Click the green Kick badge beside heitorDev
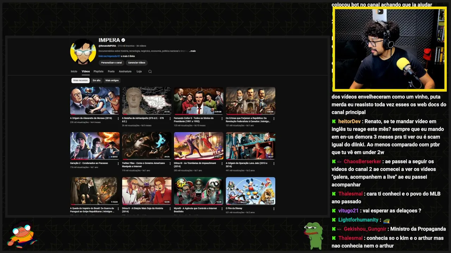 (334, 121)
